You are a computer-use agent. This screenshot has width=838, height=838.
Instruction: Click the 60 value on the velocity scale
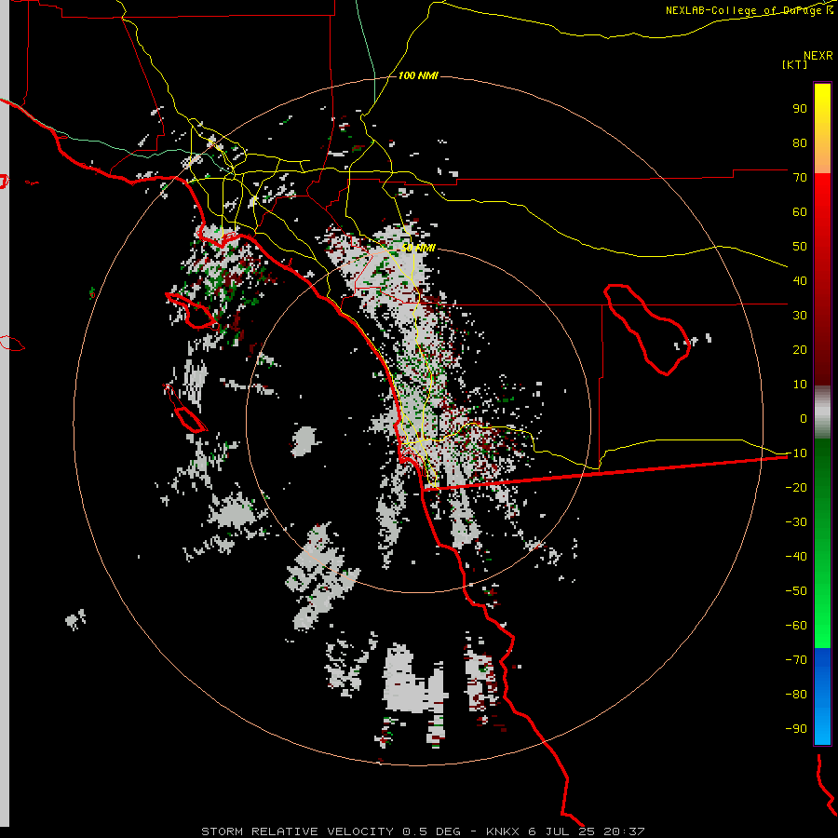pos(800,212)
